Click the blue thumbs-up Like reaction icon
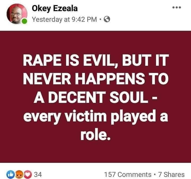Viewport: 191px width, 179px height. [x=10, y=174]
